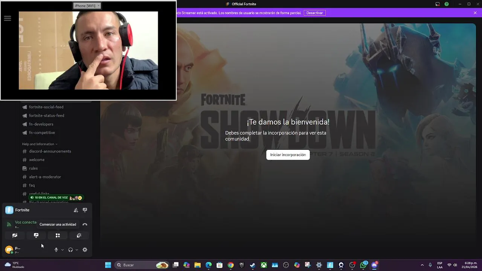Open the discord-announcements channel
Image resolution: width=482 pixels, height=271 pixels.
click(x=50, y=151)
